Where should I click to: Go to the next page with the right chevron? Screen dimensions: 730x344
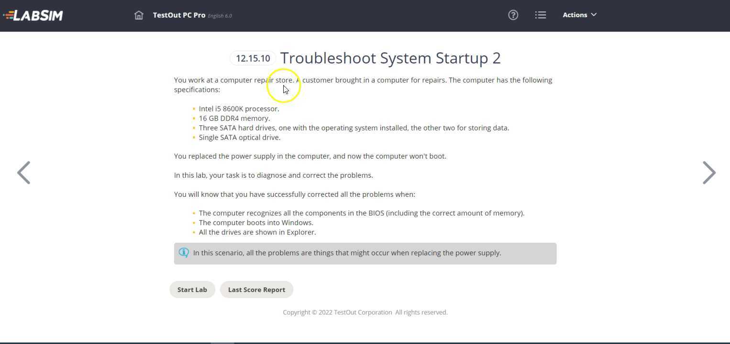708,172
